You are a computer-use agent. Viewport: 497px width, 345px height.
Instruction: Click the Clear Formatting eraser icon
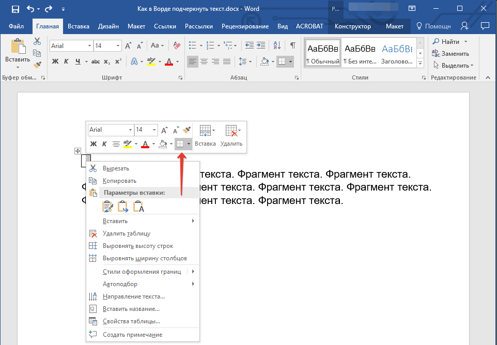(x=178, y=46)
